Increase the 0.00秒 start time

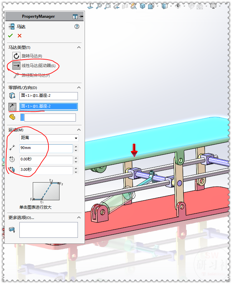tap(76, 158)
